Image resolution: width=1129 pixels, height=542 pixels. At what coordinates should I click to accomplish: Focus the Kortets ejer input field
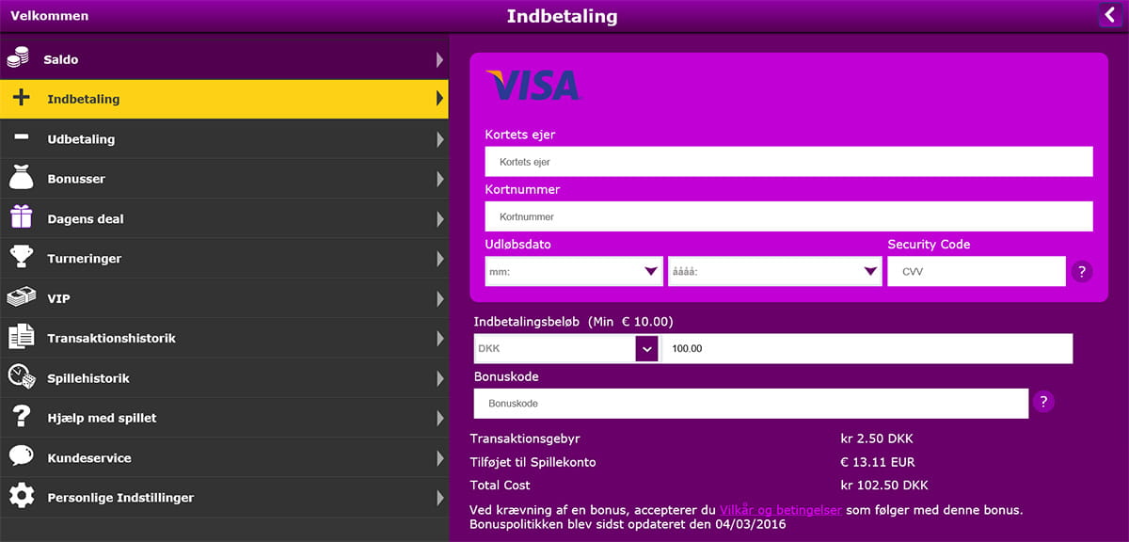coord(788,162)
